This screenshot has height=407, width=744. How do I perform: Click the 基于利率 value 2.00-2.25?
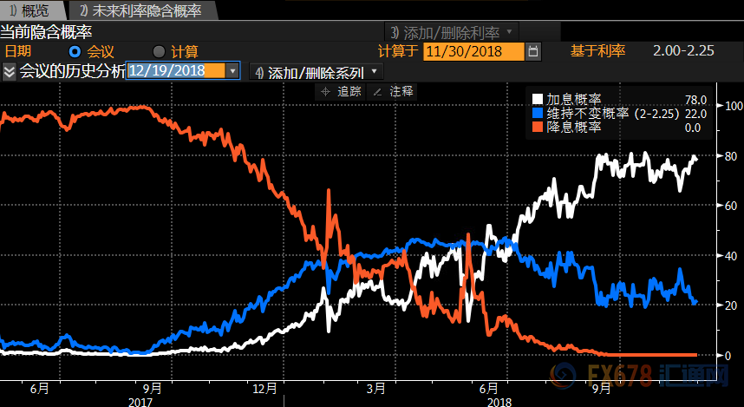(683, 51)
